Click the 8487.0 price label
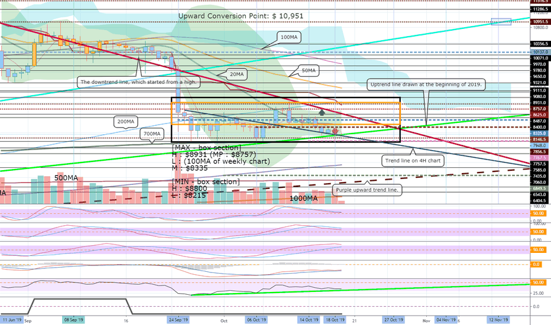 coord(539,121)
